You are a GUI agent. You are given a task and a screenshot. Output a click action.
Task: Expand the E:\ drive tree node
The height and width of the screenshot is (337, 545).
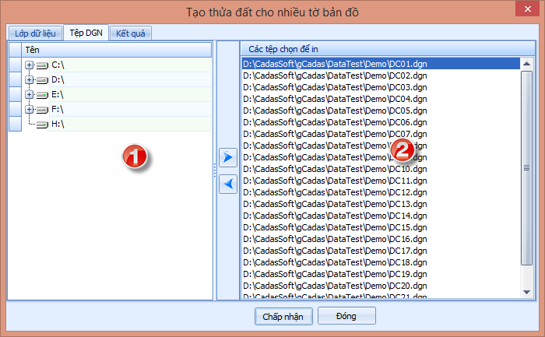point(29,94)
